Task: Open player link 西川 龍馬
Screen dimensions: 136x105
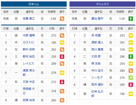Action: point(97,50)
